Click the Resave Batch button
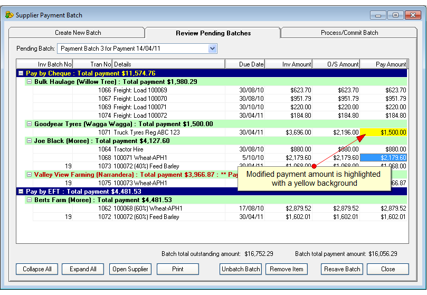The image size is (427, 295). point(342,269)
